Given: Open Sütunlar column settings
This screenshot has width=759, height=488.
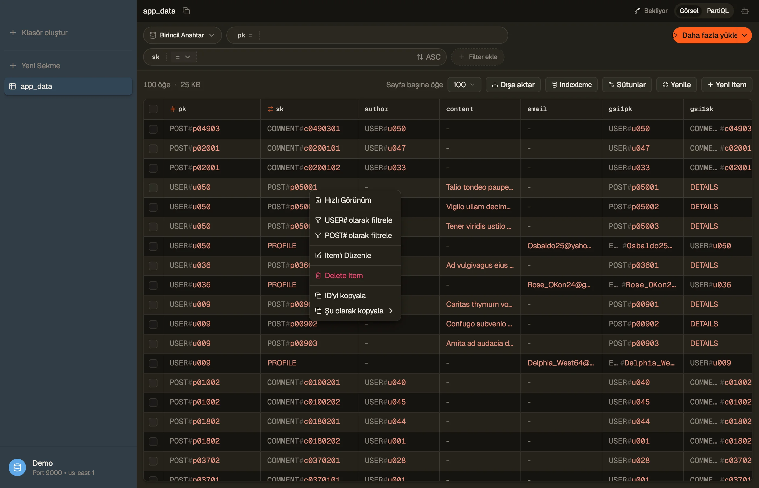Looking at the screenshot, I should point(627,85).
